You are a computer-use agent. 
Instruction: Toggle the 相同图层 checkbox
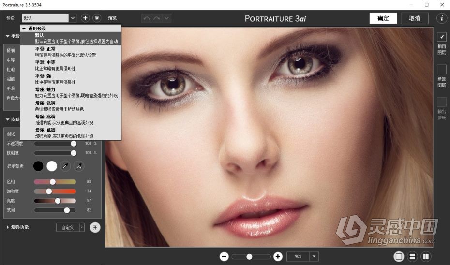pyautogui.click(x=442, y=37)
